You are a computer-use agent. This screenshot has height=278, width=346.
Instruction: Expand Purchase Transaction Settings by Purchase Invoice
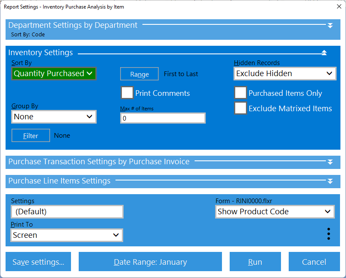click(330, 162)
